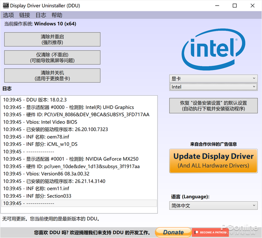Open the 帮助 menu
This screenshot has height=238, width=262.
coord(57,15)
